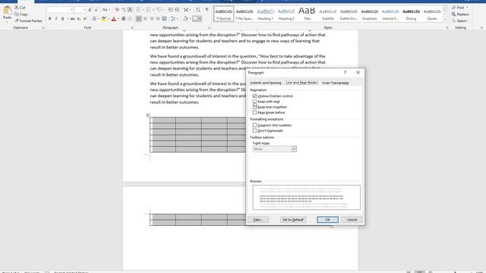Viewport: 486px width, 273px height.
Task: Click the Help question mark in Paragraph dialog
Action: click(x=345, y=73)
